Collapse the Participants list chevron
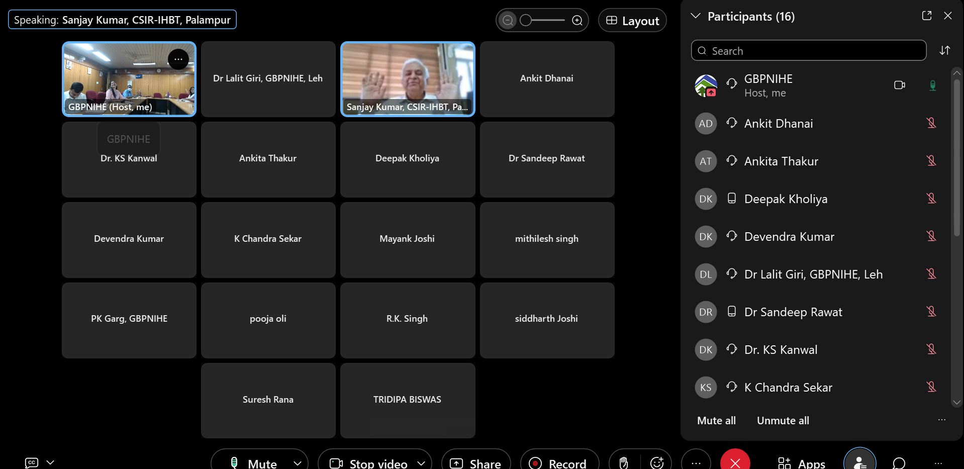Screen dimensions: 964x469 point(696,16)
